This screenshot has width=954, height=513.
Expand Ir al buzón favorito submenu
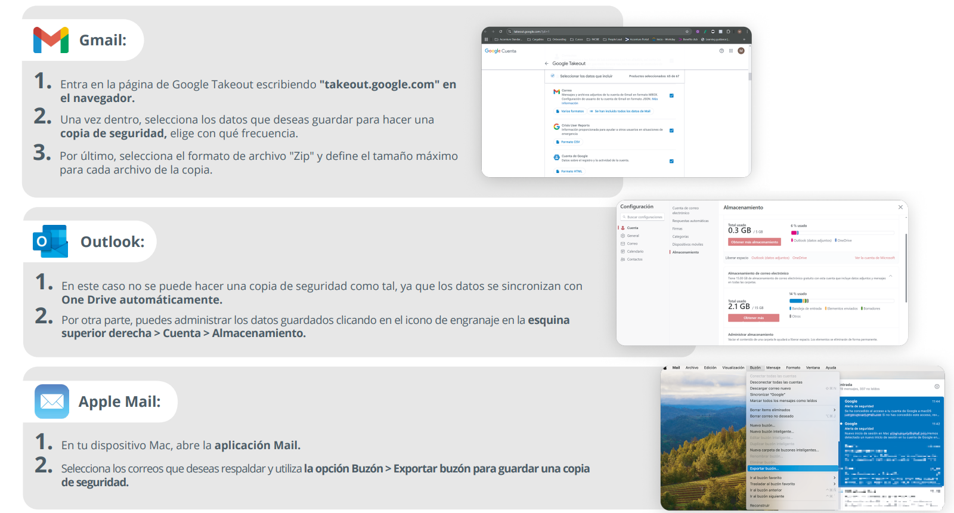[793, 478]
